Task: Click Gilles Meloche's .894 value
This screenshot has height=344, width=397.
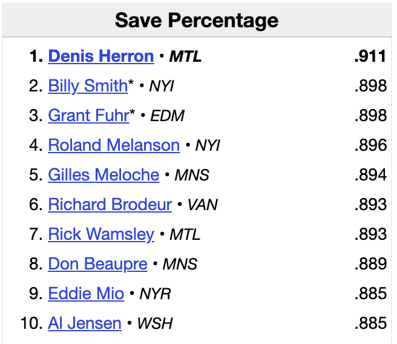Action: click(370, 175)
